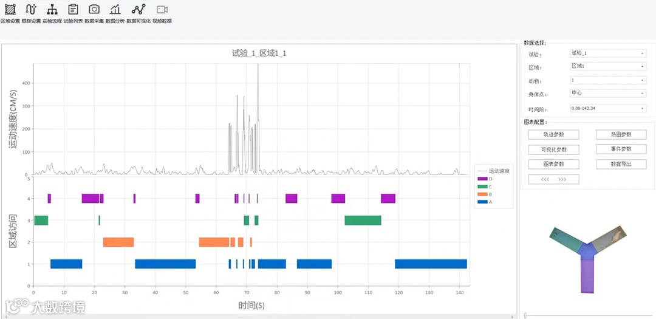Screen dimensions: 656x319
Task: Open 可视化参数 settings
Action: (x=553, y=149)
